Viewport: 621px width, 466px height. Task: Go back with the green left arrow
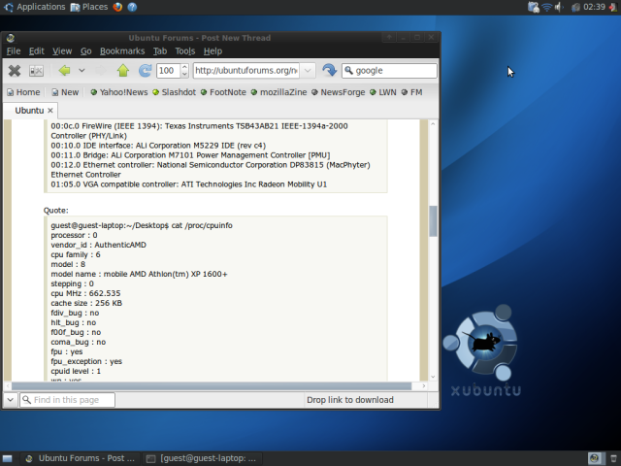65,71
